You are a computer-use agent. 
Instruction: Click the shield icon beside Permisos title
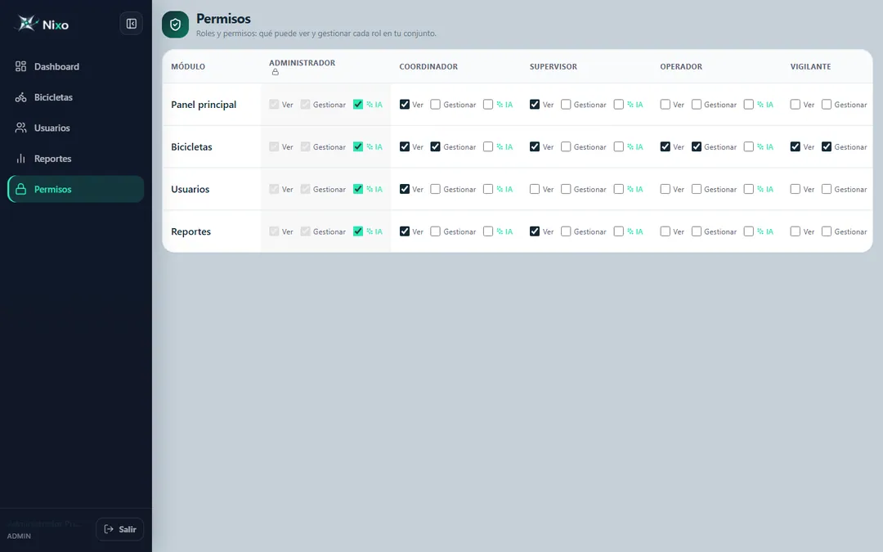(175, 25)
